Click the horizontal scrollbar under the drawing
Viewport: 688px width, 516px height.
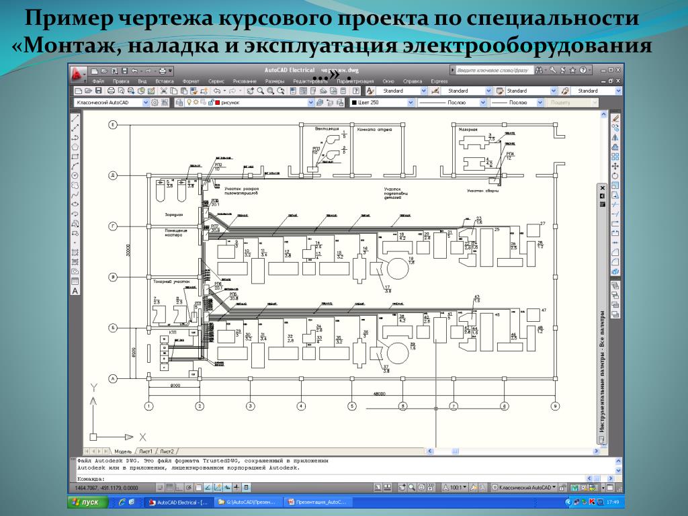click(x=513, y=451)
